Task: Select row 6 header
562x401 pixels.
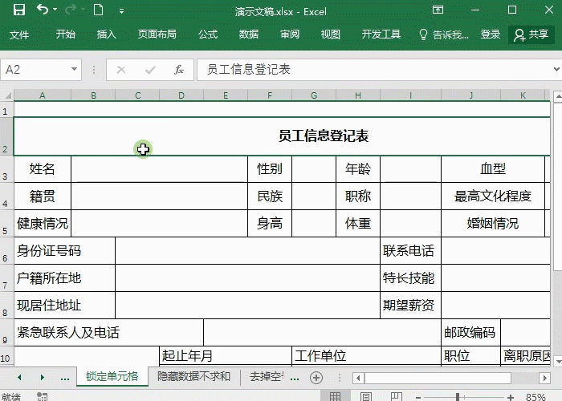Action: coord(6,250)
